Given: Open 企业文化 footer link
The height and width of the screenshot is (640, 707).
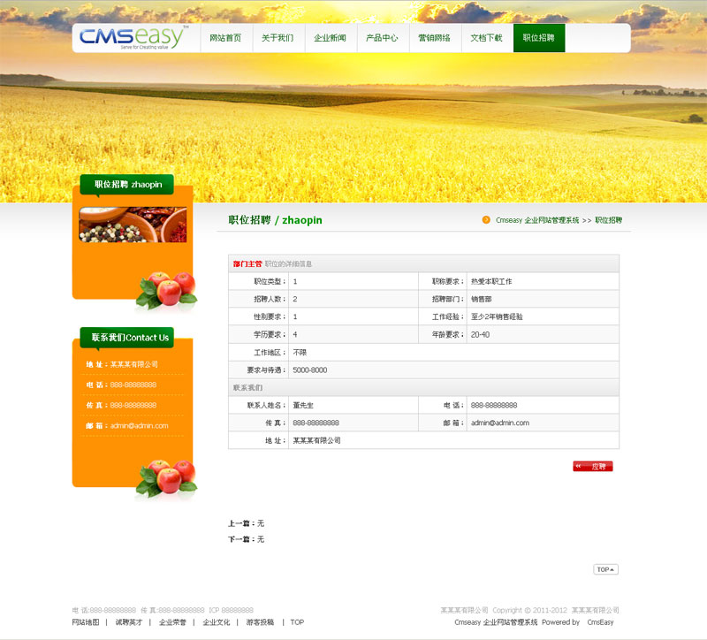Looking at the screenshot, I should click(x=217, y=622).
